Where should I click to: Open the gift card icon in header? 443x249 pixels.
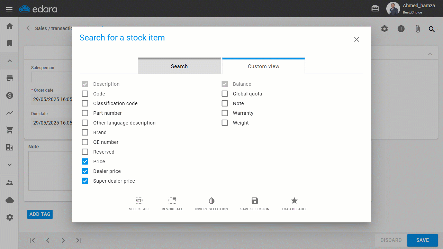point(375,9)
